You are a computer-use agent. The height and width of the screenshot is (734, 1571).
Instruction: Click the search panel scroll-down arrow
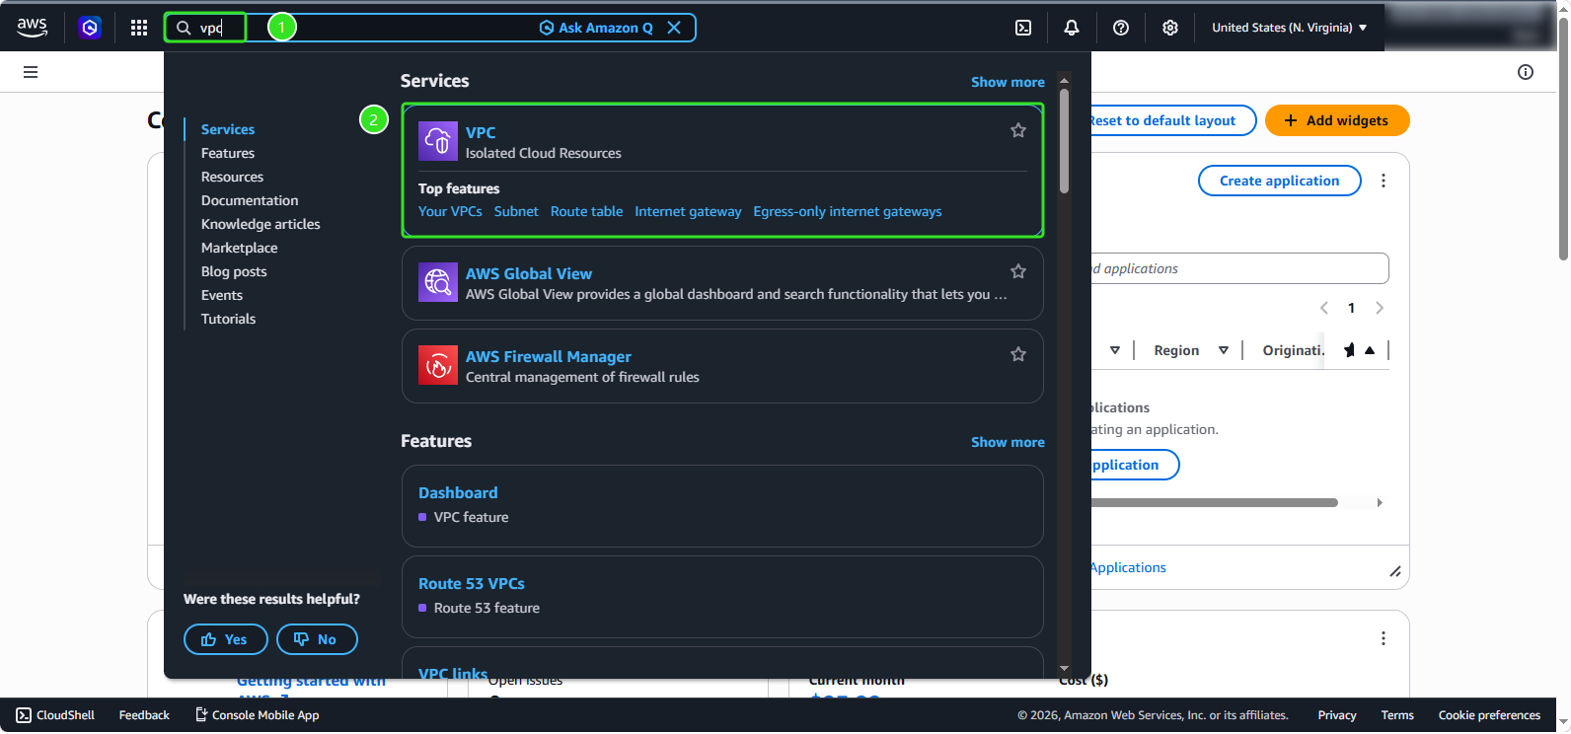[1064, 668]
